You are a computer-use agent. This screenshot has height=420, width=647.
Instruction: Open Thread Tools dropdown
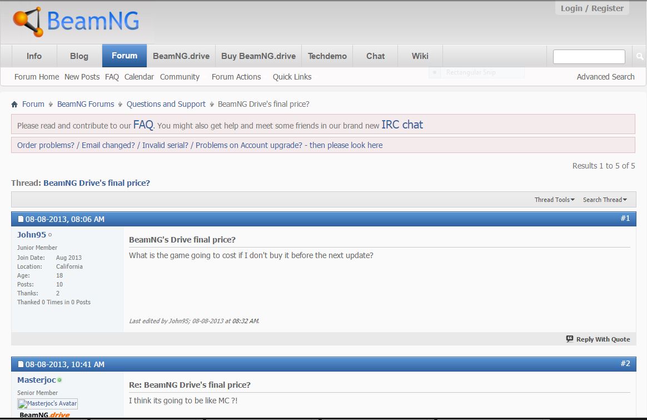555,200
